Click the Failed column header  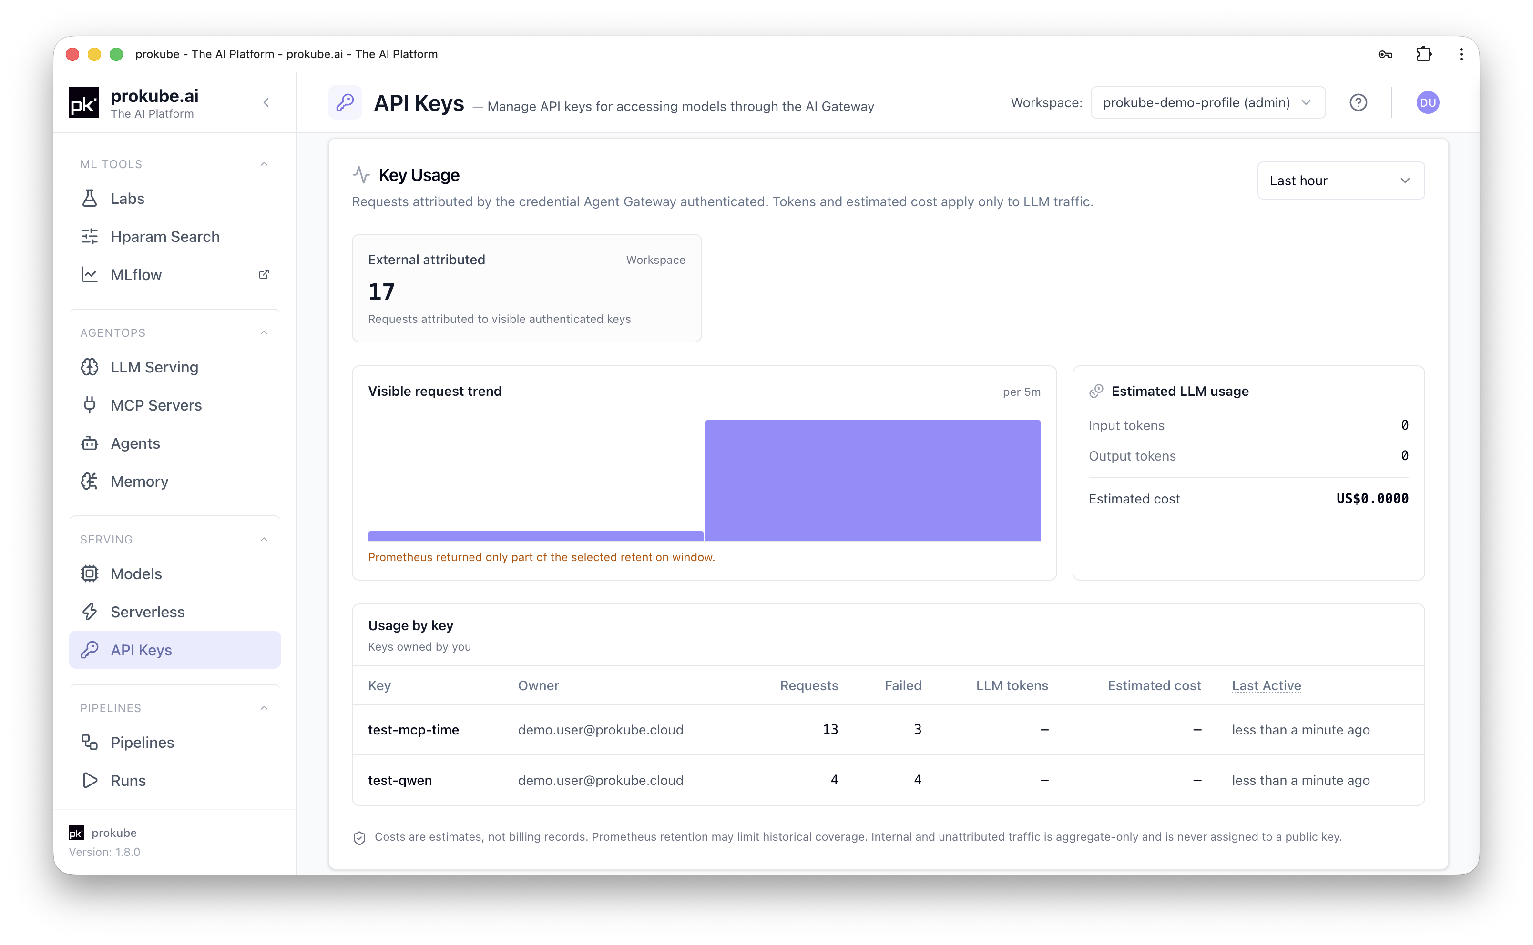click(902, 685)
